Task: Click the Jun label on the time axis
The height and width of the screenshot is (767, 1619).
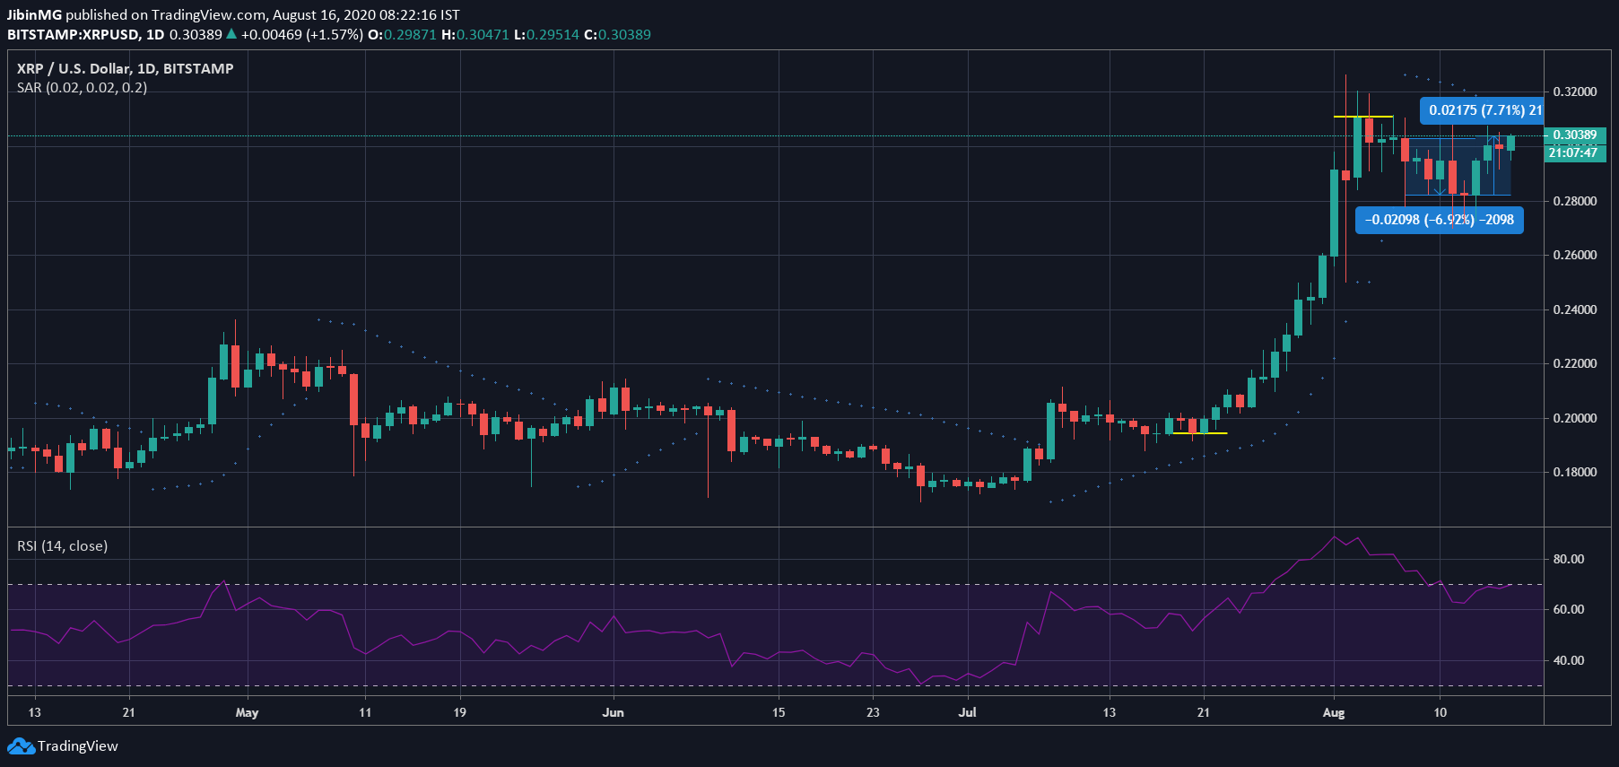Action: [613, 712]
